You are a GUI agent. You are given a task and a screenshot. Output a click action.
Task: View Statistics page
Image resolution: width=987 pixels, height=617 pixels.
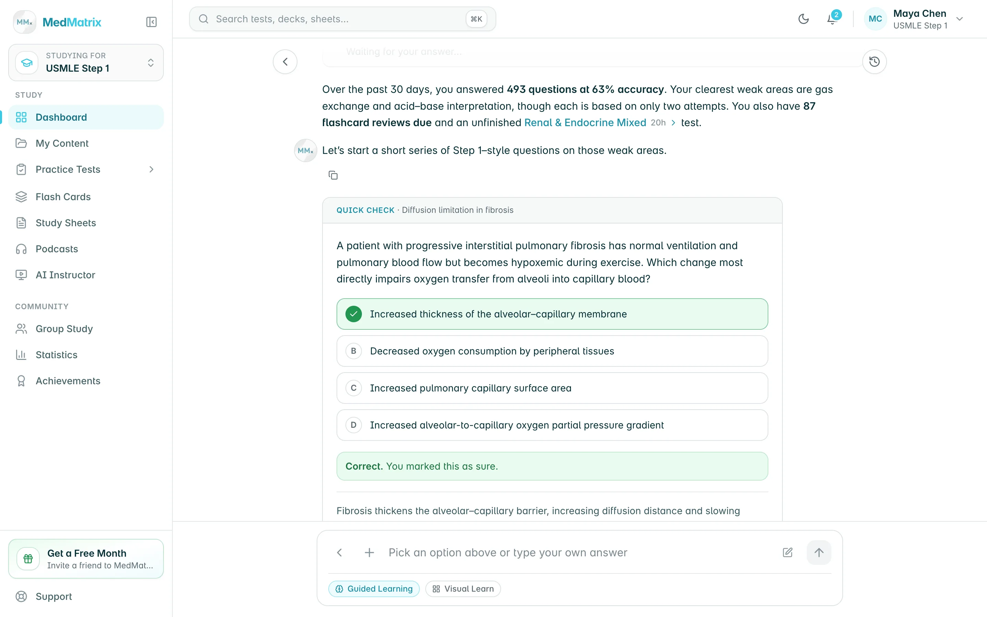click(86, 355)
